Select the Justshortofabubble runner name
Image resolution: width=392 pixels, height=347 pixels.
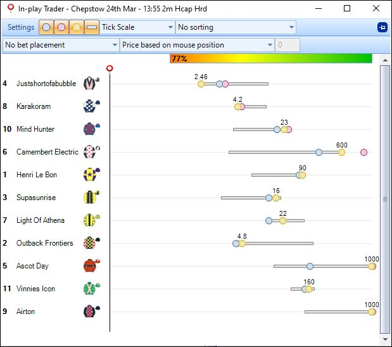point(46,84)
